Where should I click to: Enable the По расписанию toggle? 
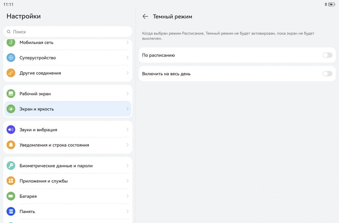point(327,55)
